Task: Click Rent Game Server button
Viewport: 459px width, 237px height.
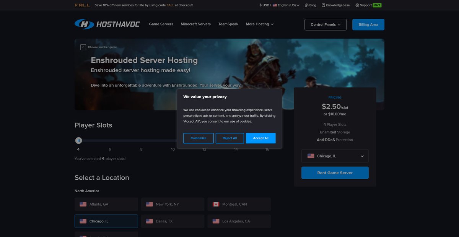Action: (x=335, y=173)
